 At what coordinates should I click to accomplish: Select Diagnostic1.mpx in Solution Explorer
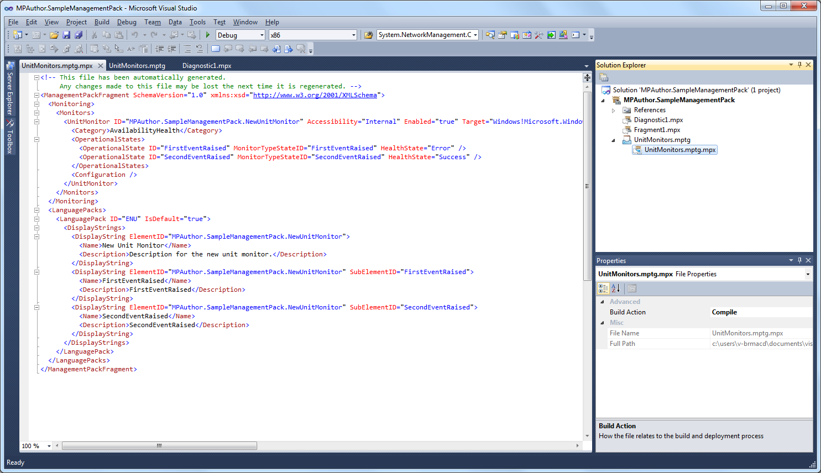click(x=658, y=120)
